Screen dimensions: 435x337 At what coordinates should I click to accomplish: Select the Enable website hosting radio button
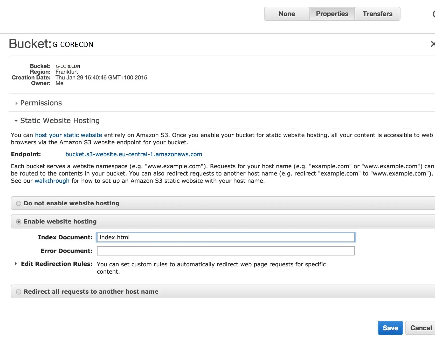[x=18, y=222]
